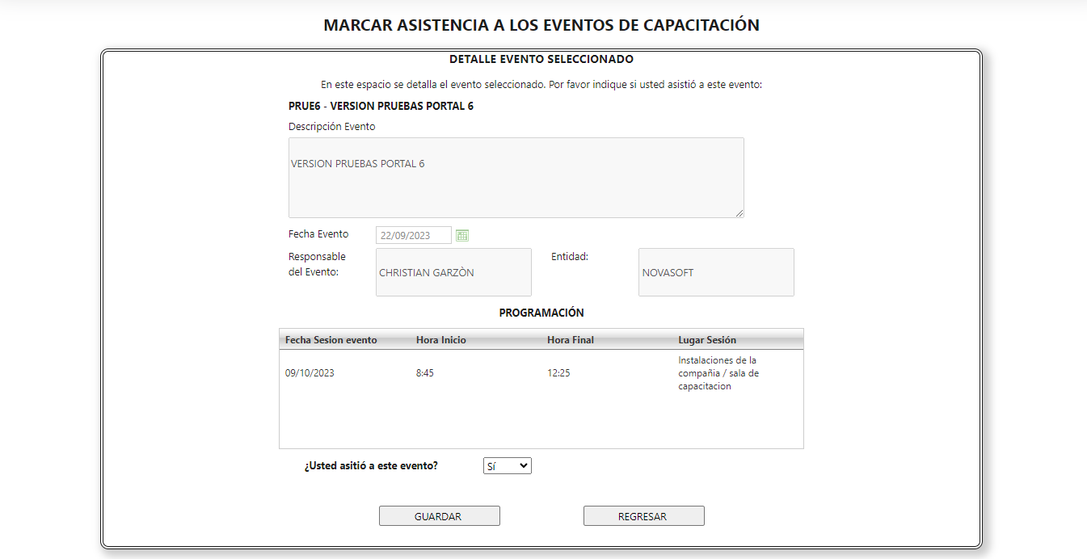Click the Instalaciones de la compañia session location text

[x=718, y=373]
